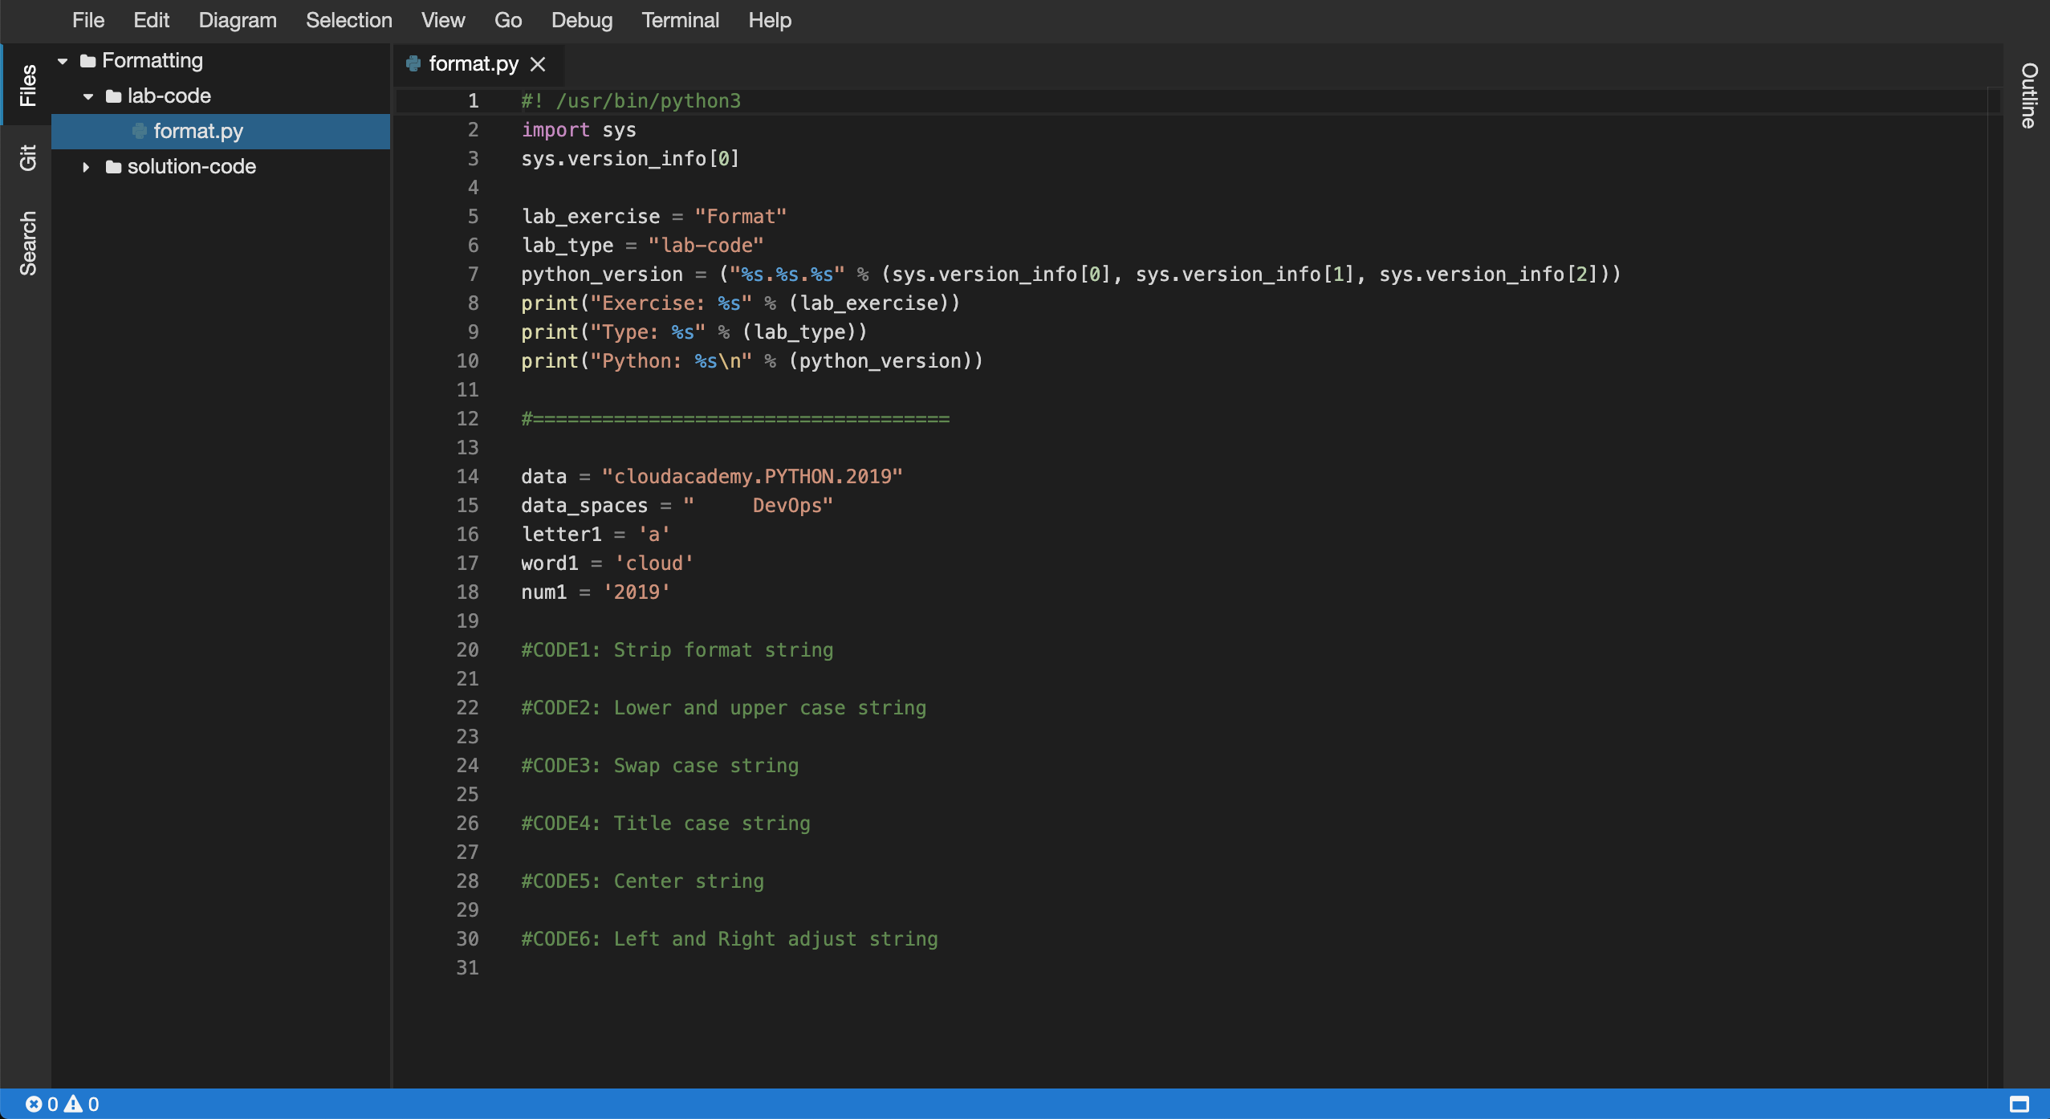This screenshot has width=2050, height=1119.
Task: Click the print("Type: %s") statement
Action: coord(694,332)
